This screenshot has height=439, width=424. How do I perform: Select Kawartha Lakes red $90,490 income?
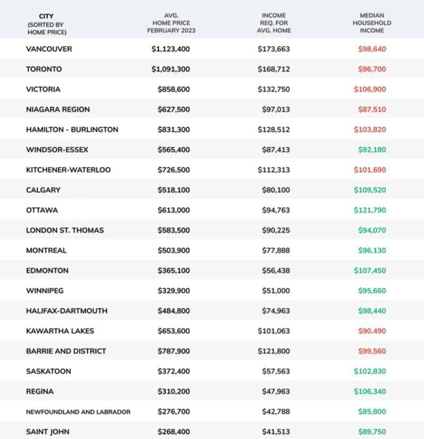tap(372, 331)
